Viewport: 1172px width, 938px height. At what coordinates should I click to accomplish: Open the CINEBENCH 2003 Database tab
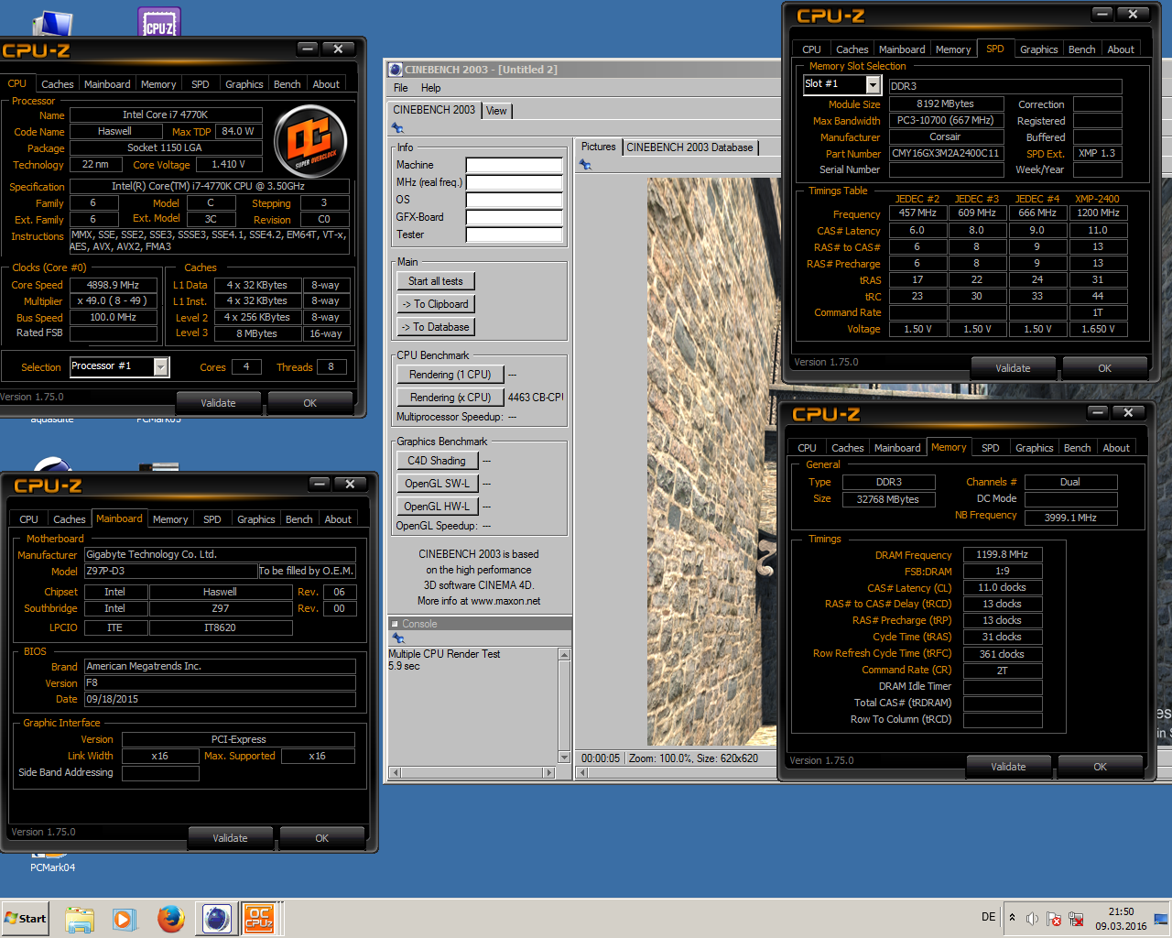[689, 147]
